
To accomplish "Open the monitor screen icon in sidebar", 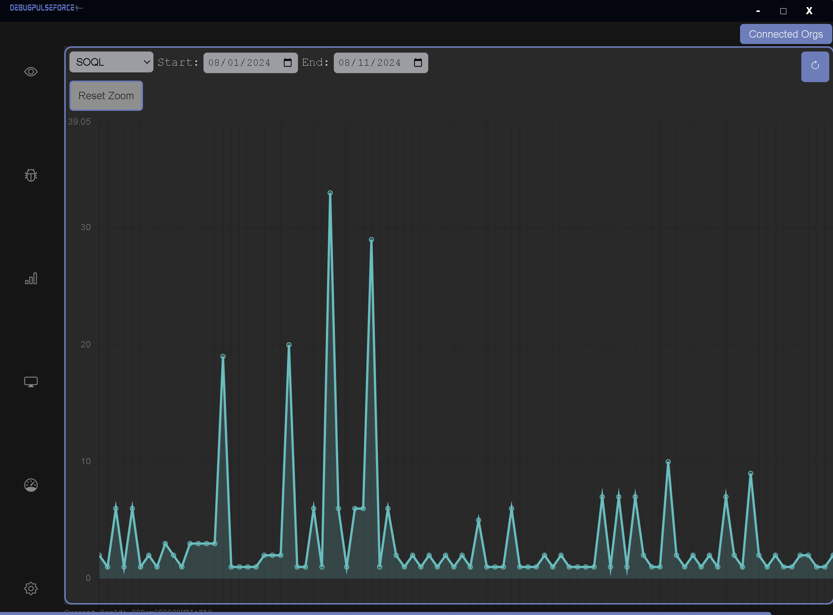I will click(31, 382).
